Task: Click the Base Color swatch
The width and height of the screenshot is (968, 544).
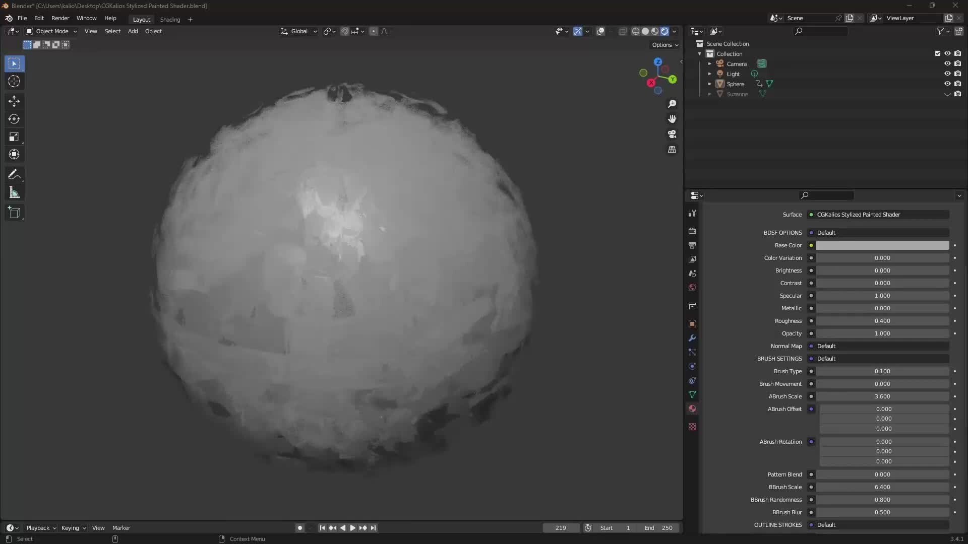Action: pyautogui.click(x=882, y=245)
